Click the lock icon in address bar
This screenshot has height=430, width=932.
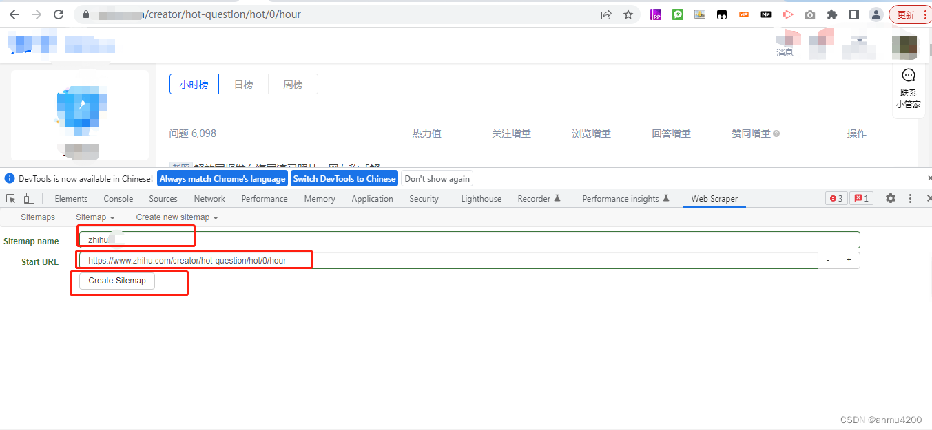[86, 14]
